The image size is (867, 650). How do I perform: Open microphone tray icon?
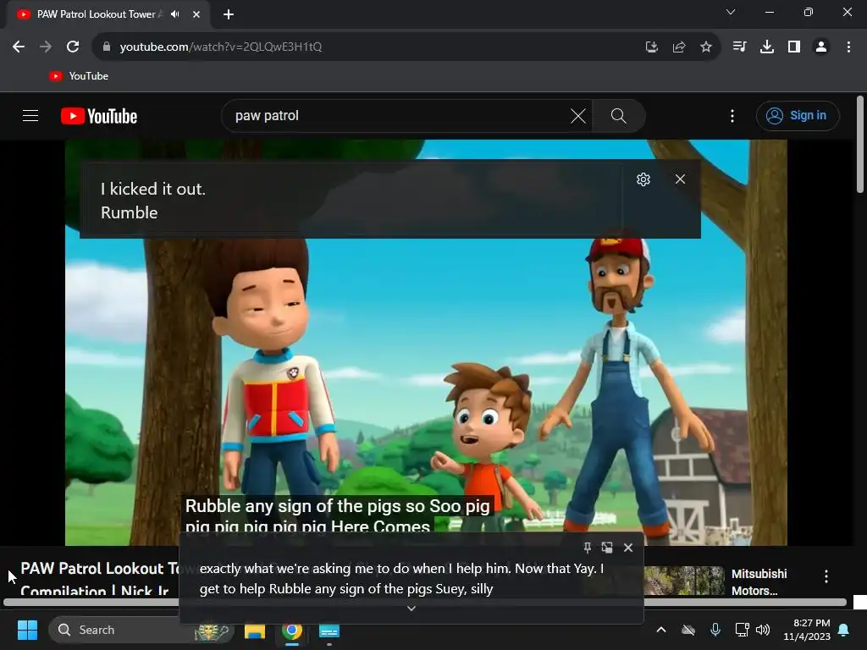[715, 630]
